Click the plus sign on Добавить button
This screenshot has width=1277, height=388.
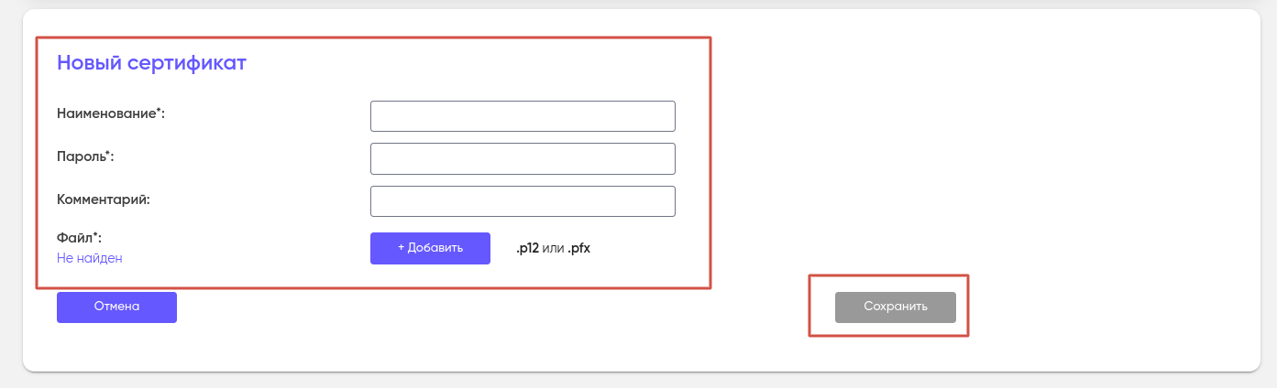coord(401,248)
